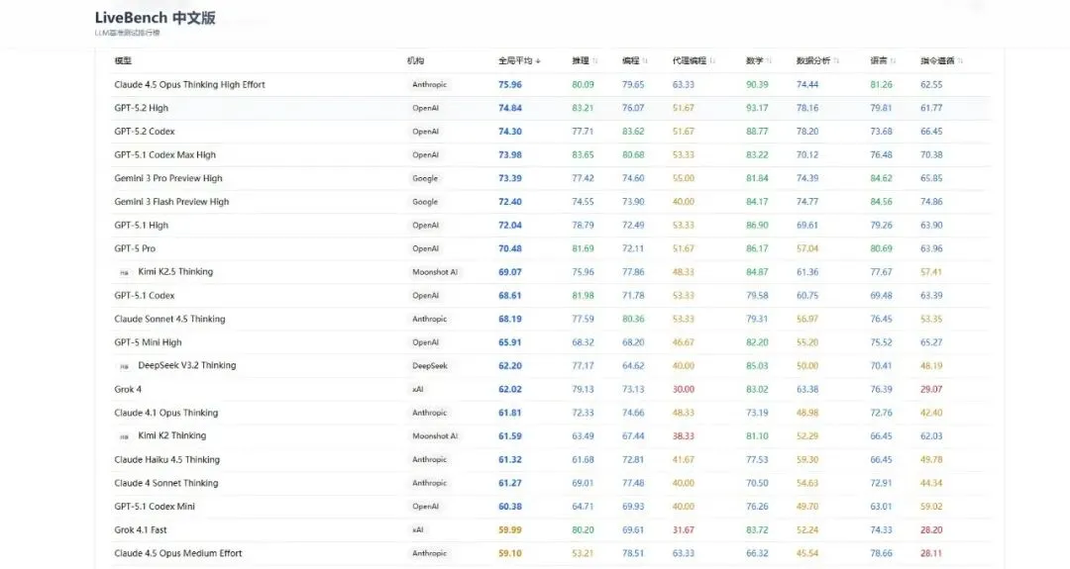Image resolution: width=1070 pixels, height=569 pixels.
Task: Click the agentic coding score 38.33
Action: [683, 436]
